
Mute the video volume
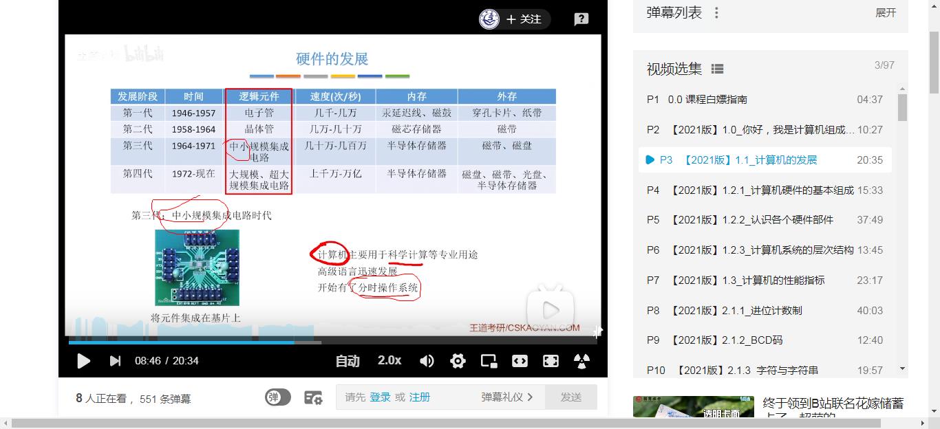(427, 361)
